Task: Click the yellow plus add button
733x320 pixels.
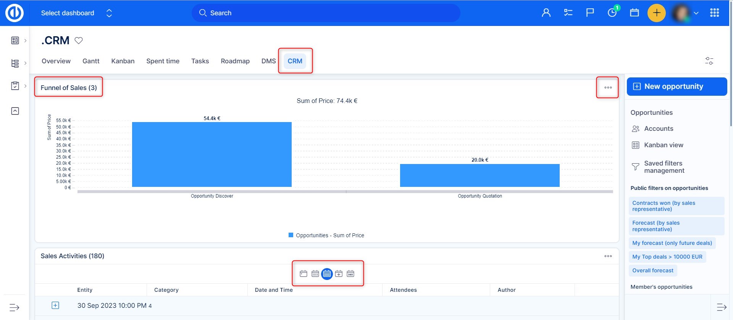Action: pyautogui.click(x=656, y=13)
